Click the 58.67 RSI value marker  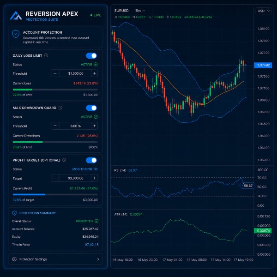[247, 186]
